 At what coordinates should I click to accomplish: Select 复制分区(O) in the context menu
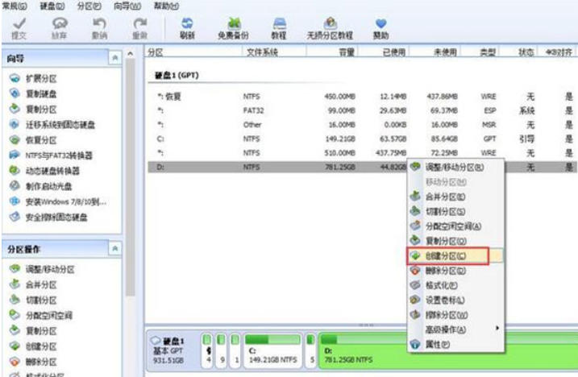[455, 241]
